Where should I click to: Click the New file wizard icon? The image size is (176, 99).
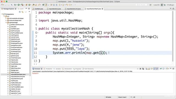[2, 5]
